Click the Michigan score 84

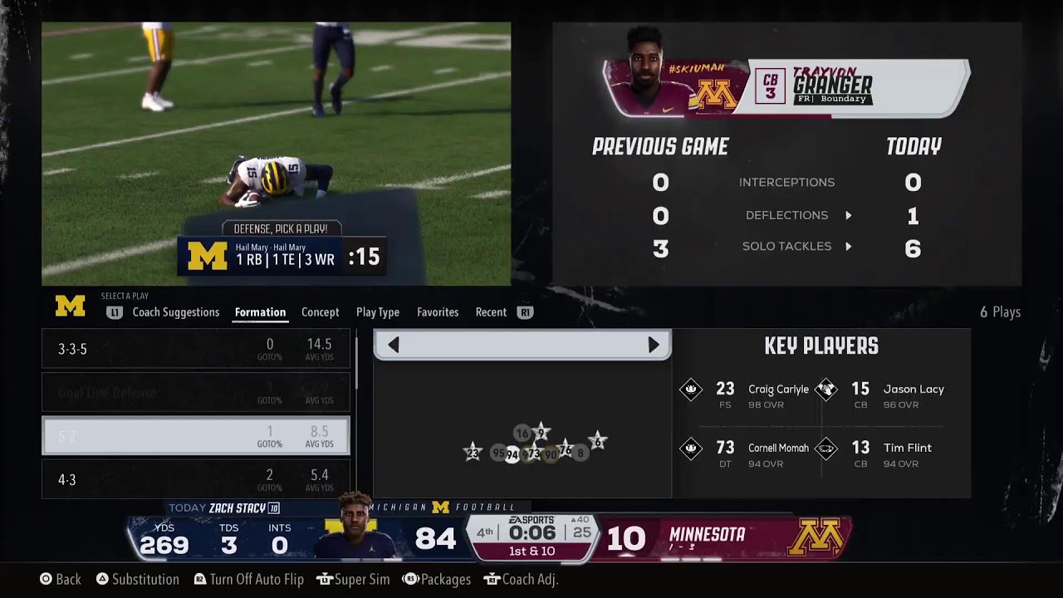(435, 539)
